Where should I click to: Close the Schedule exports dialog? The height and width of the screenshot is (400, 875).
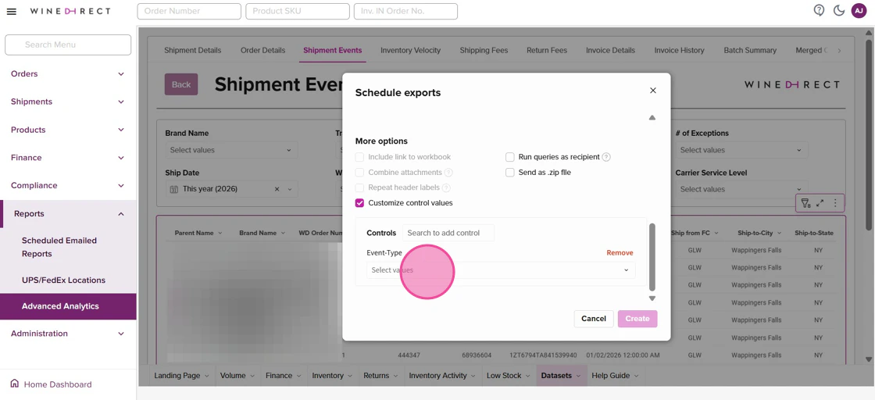tap(653, 91)
